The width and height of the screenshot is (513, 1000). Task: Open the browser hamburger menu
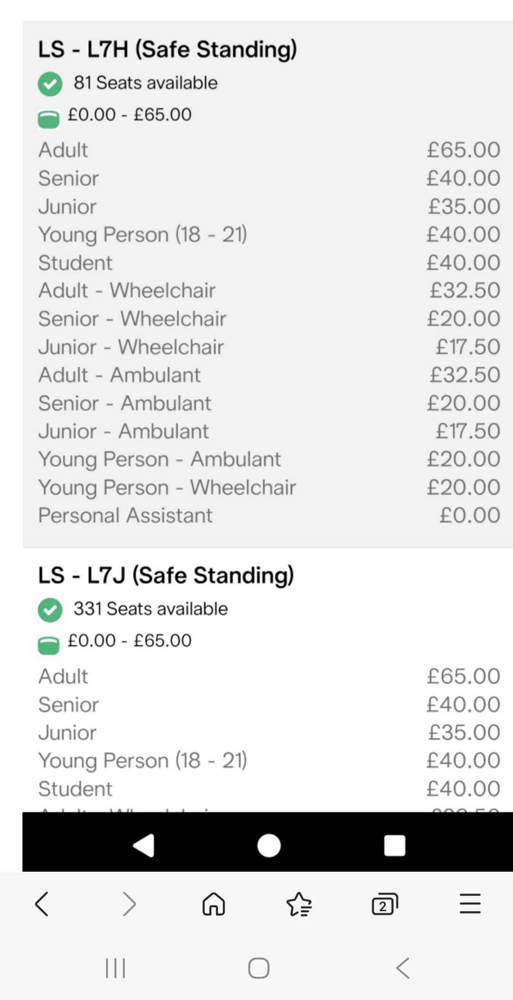click(470, 904)
